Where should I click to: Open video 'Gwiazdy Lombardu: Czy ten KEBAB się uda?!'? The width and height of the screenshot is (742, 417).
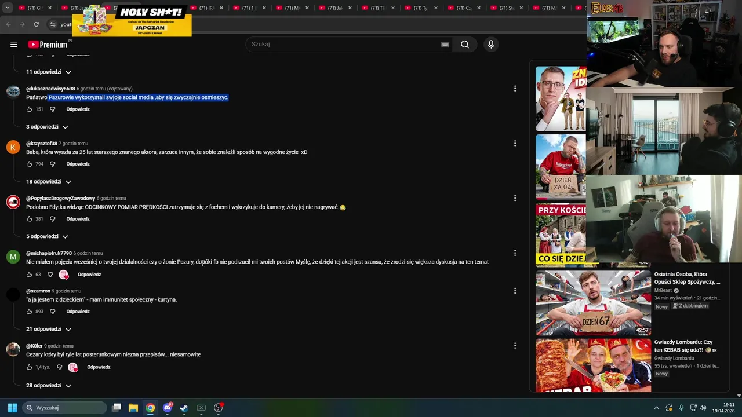[686, 346]
